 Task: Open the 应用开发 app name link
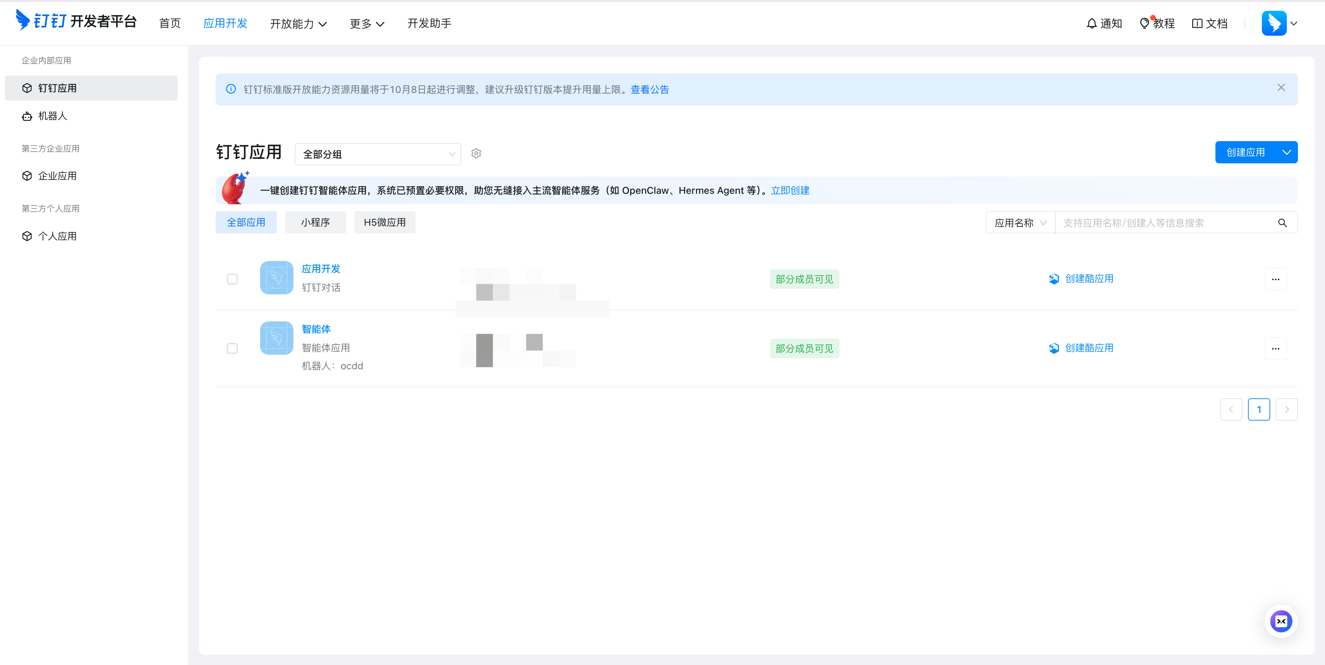point(321,269)
